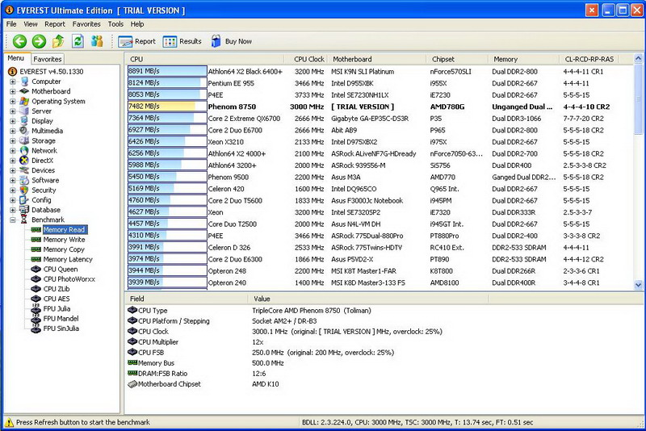Click the Refresh toolbar icon
This screenshot has width=646, height=431.
78,41
